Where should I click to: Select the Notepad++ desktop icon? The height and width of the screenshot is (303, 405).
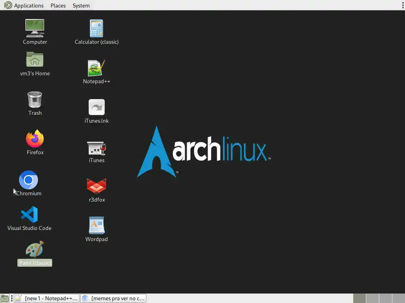pos(97,68)
